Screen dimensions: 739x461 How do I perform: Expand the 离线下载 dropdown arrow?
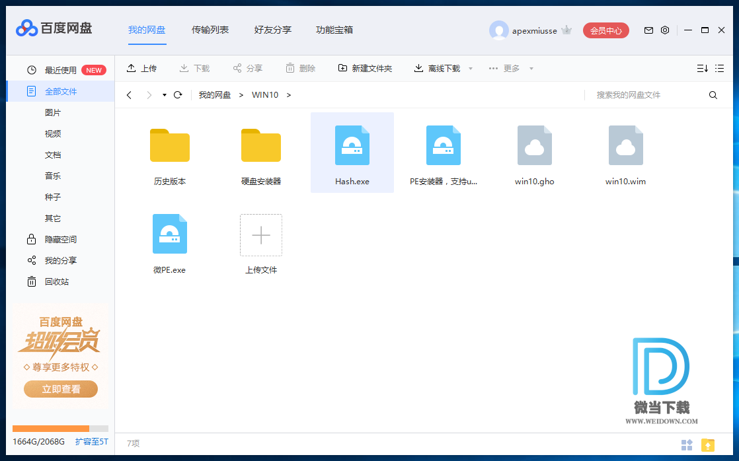(x=471, y=69)
